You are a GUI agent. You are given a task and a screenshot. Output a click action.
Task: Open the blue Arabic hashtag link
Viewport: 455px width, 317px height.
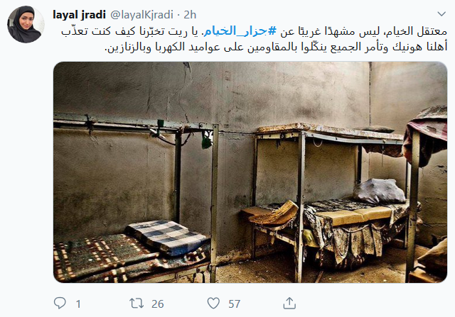[240, 30]
